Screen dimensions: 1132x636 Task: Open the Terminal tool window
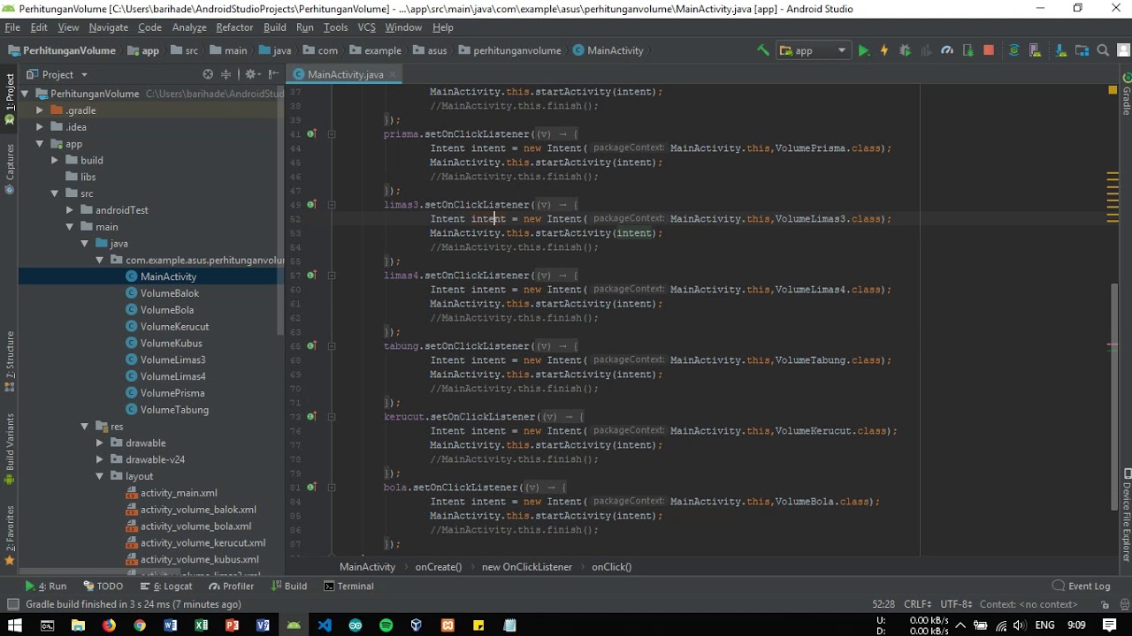[x=348, y=586]
